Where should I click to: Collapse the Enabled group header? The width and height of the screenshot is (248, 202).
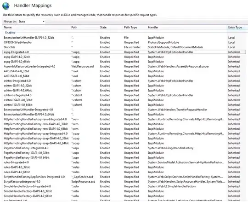(10, 33)
